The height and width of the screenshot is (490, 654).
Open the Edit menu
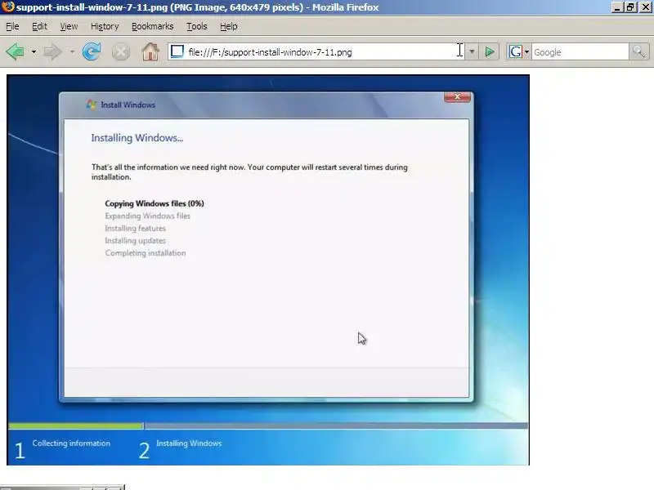coord(39,26)
